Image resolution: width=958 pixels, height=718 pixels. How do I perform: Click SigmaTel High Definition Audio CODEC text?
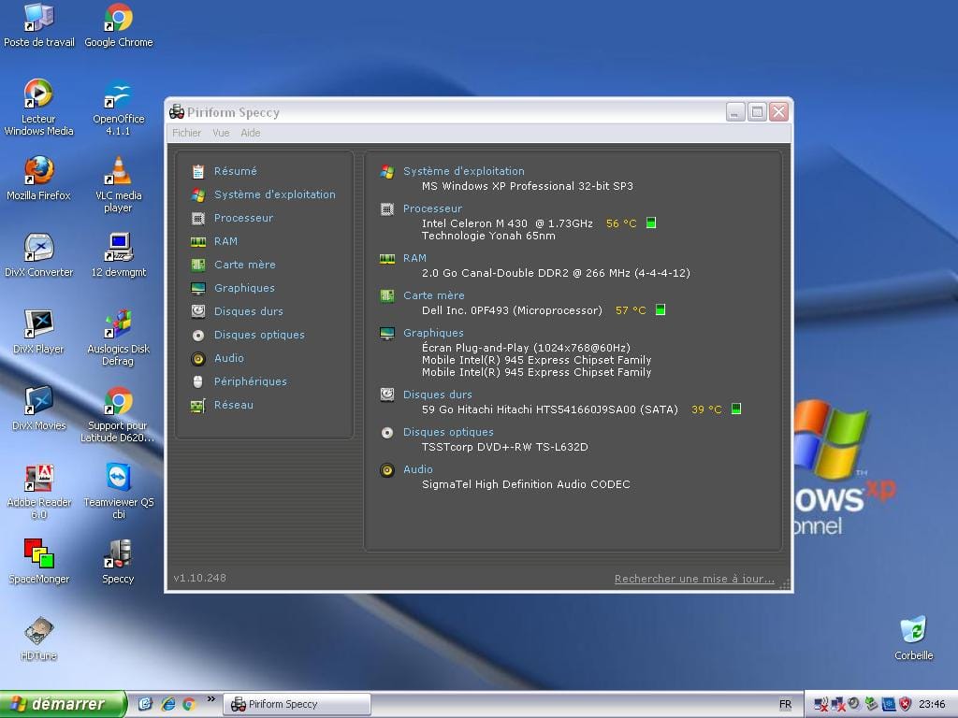[x=526, y=484]
